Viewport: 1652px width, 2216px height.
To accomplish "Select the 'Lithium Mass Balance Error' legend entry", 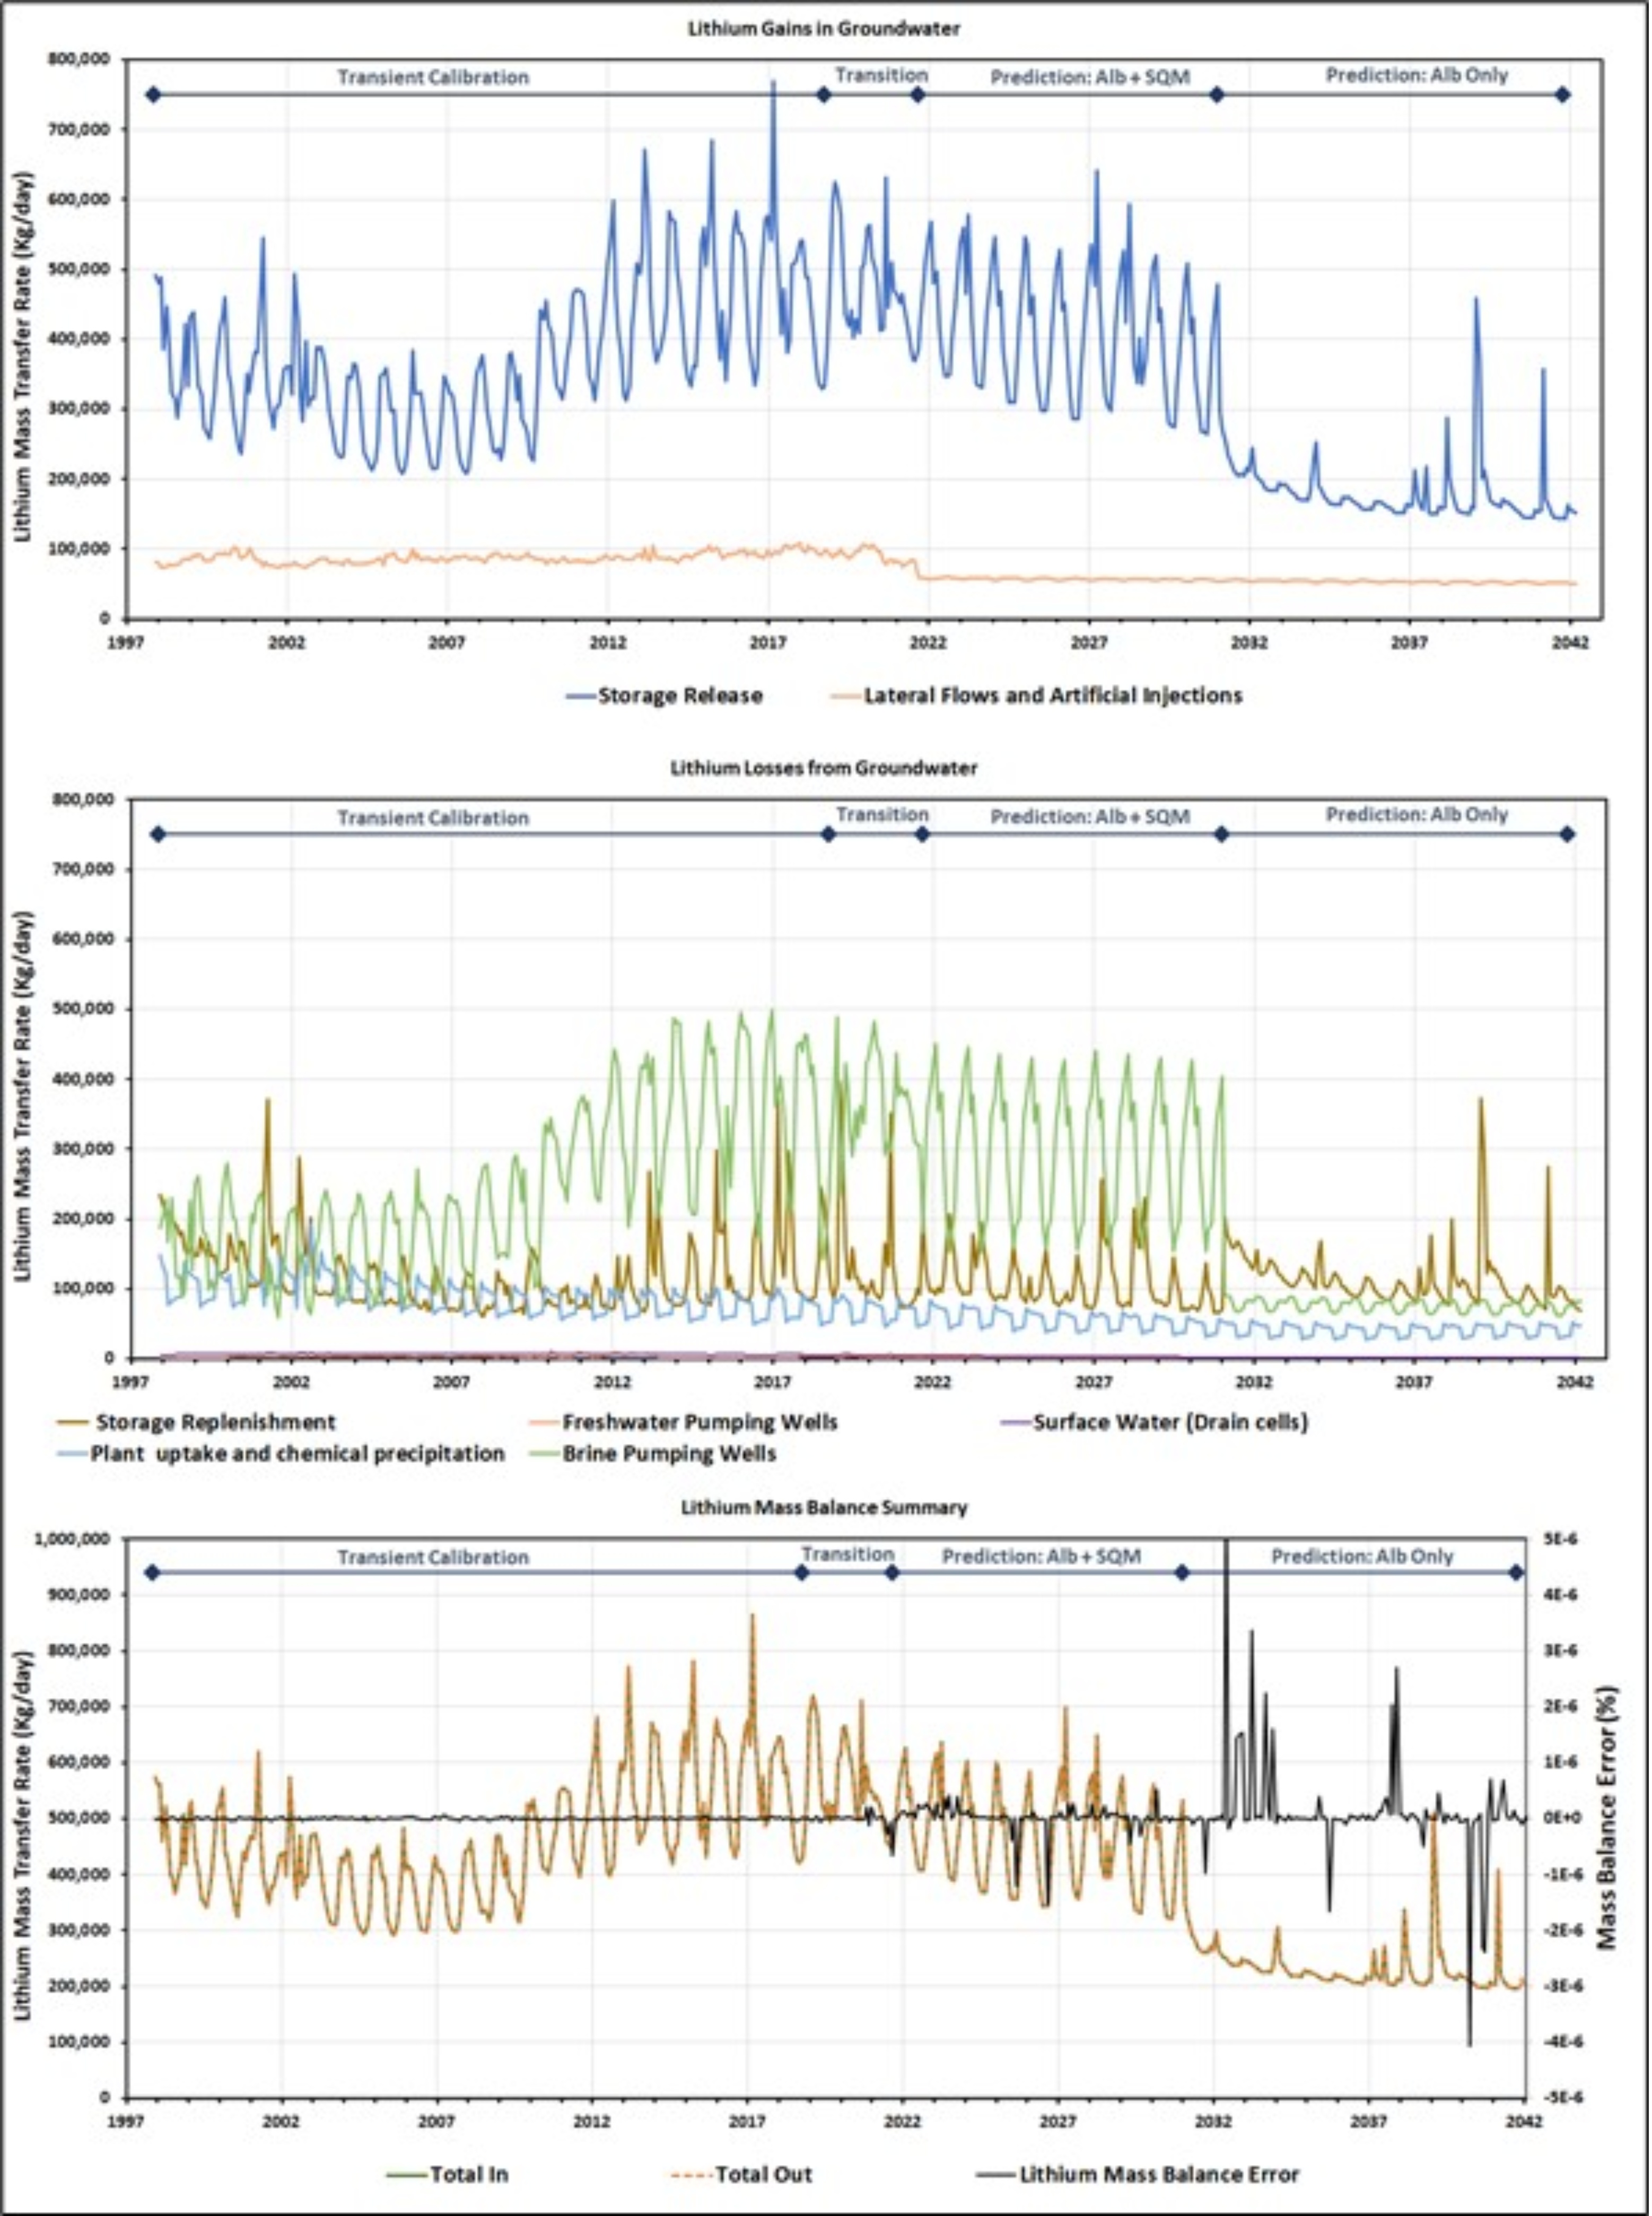I will click(x=1139, y=2174).
